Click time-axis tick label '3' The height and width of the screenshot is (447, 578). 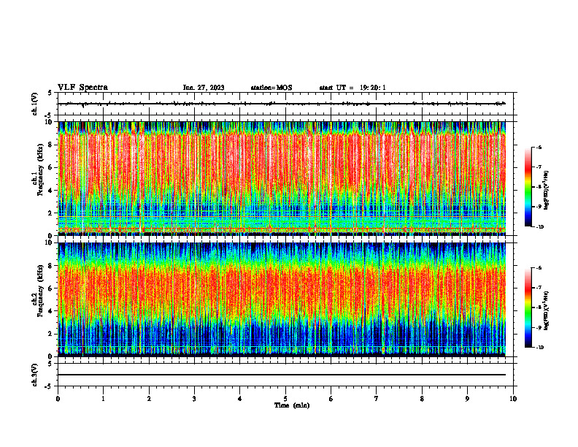[194, 399]
